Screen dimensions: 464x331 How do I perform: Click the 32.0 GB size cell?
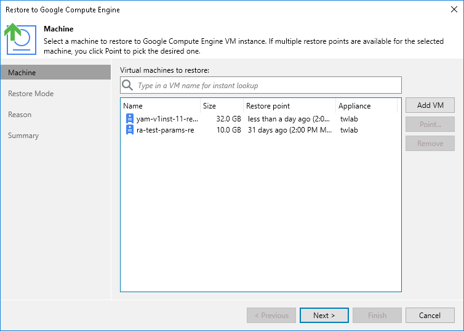click(228, 119)
